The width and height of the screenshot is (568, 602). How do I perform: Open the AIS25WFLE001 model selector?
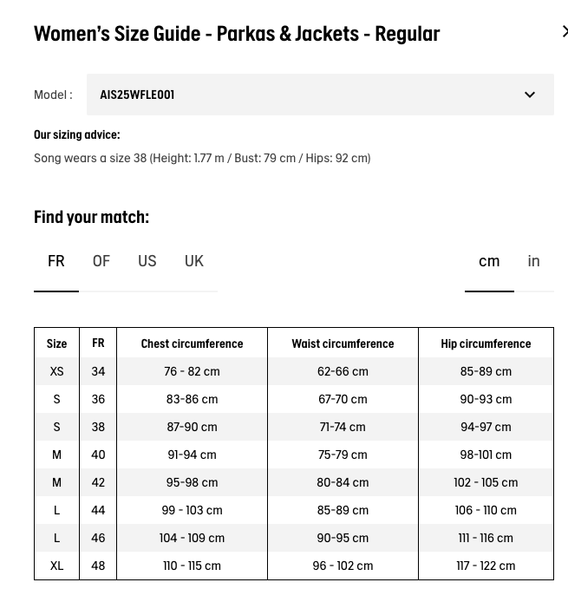320,95
